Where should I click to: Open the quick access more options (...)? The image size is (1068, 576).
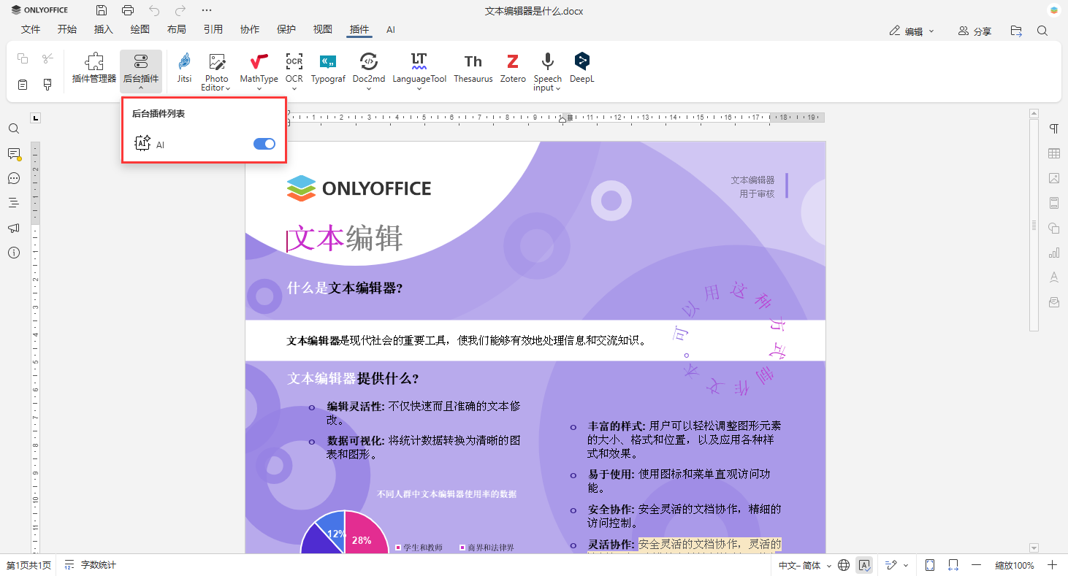(x=207, y=10)
